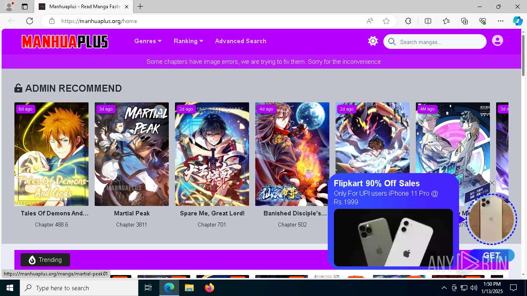Close the Flipkart ad popup
This screenshot has height=296, width=527.
click(x=492, y=183)
